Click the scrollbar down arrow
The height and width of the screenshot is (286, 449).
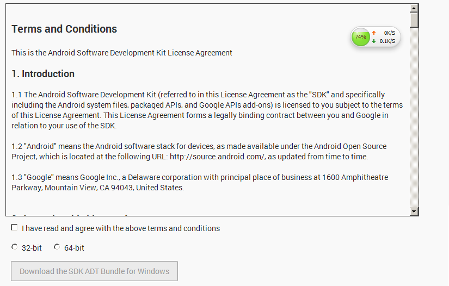(414, 212)
